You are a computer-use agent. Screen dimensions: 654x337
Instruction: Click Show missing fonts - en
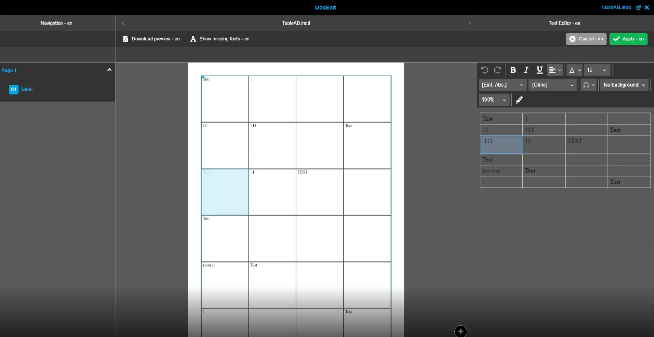[x=220, y=39]
